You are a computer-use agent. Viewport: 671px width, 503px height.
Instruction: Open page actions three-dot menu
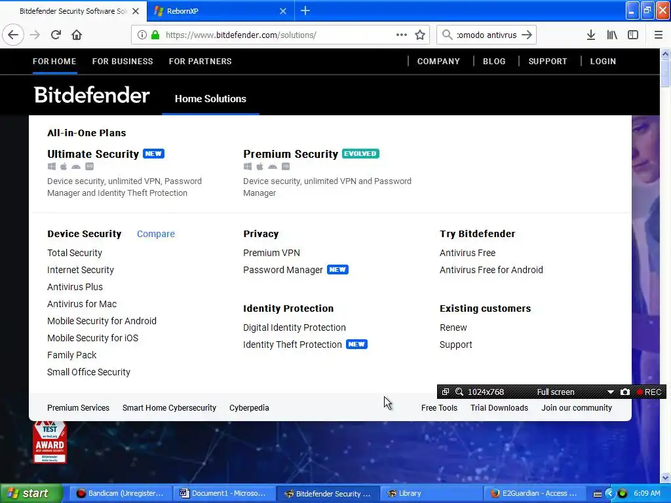(402, 35)
